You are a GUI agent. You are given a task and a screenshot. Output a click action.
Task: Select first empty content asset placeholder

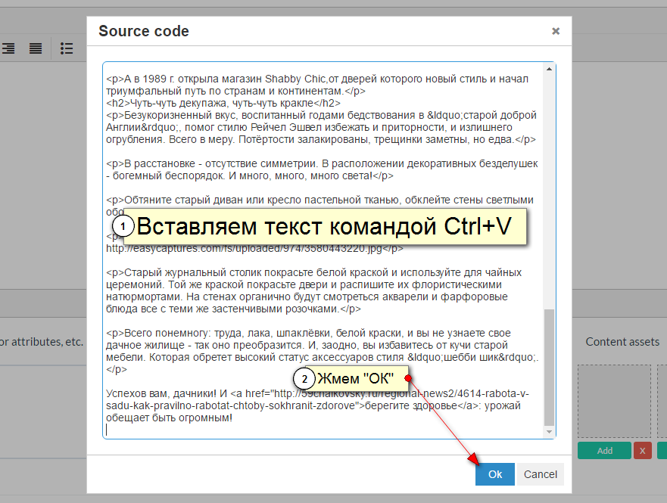tap(614, 401)
